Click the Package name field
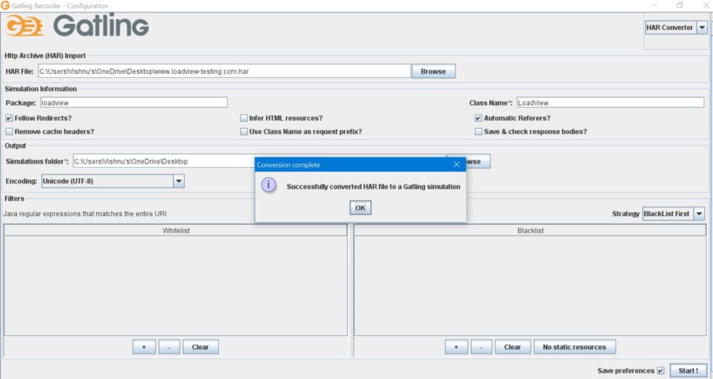Viewport: 713px width, 379px height. pos(133,103)
